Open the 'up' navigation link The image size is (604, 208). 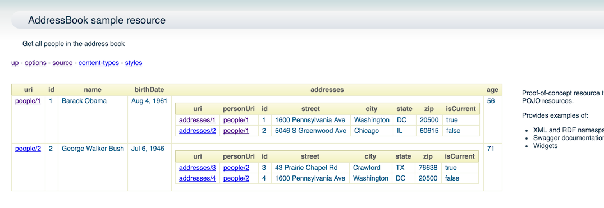(x=15, y=63)
